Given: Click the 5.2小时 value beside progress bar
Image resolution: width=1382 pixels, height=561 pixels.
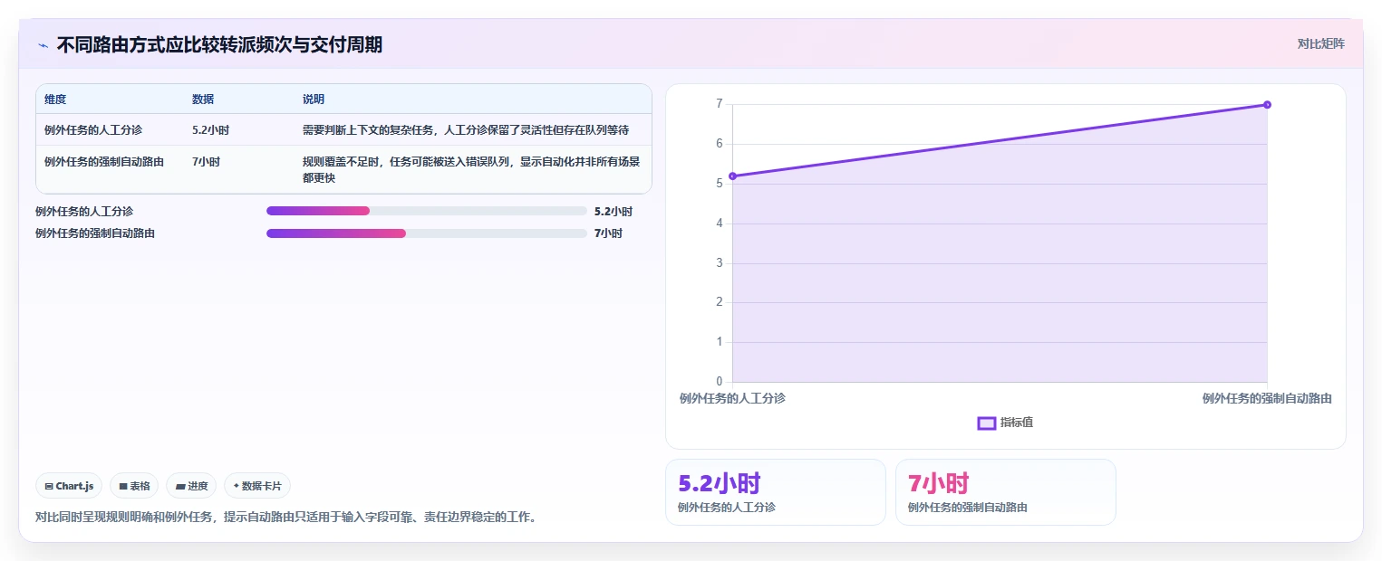Looking at the screenshot, I should [x=614, y=212].
